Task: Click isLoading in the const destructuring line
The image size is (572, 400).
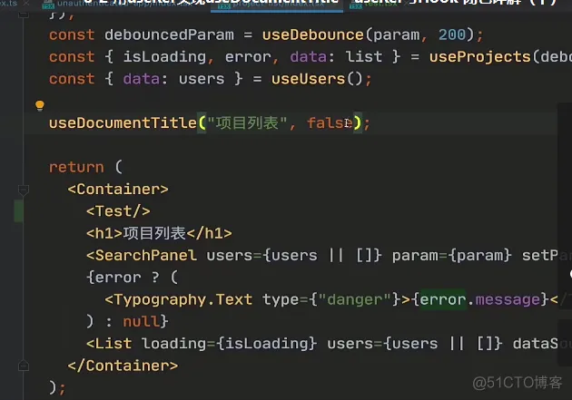Action: point(164,57)
